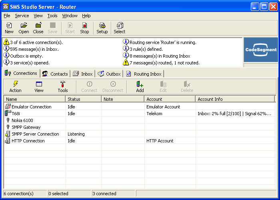The image size is (280, 200).
Task: Click 'Outbox is empty.' status line
Action: [x=27, y=56]
